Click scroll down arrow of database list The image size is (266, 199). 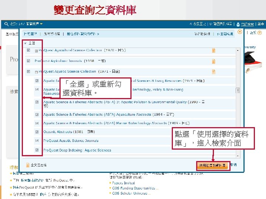coord(238,156)
